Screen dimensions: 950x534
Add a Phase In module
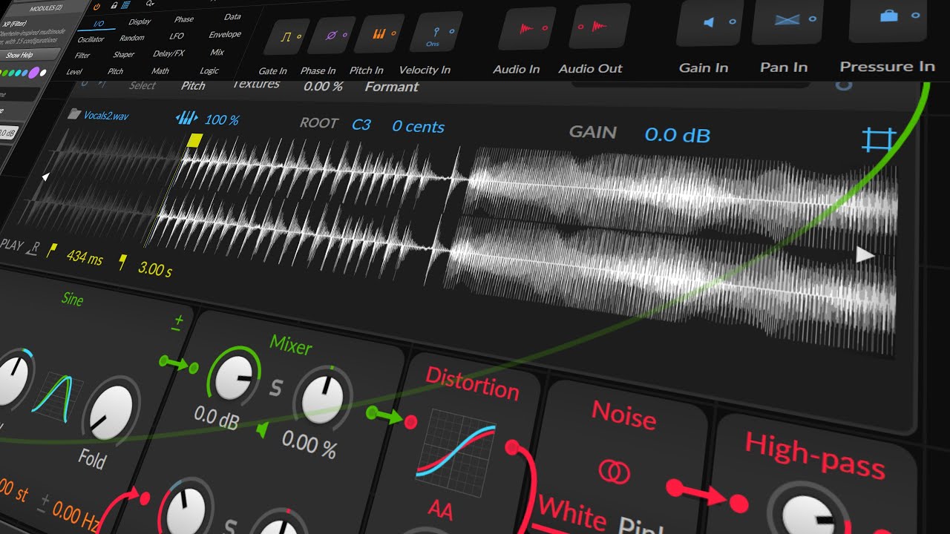click(x=331, y=34)
